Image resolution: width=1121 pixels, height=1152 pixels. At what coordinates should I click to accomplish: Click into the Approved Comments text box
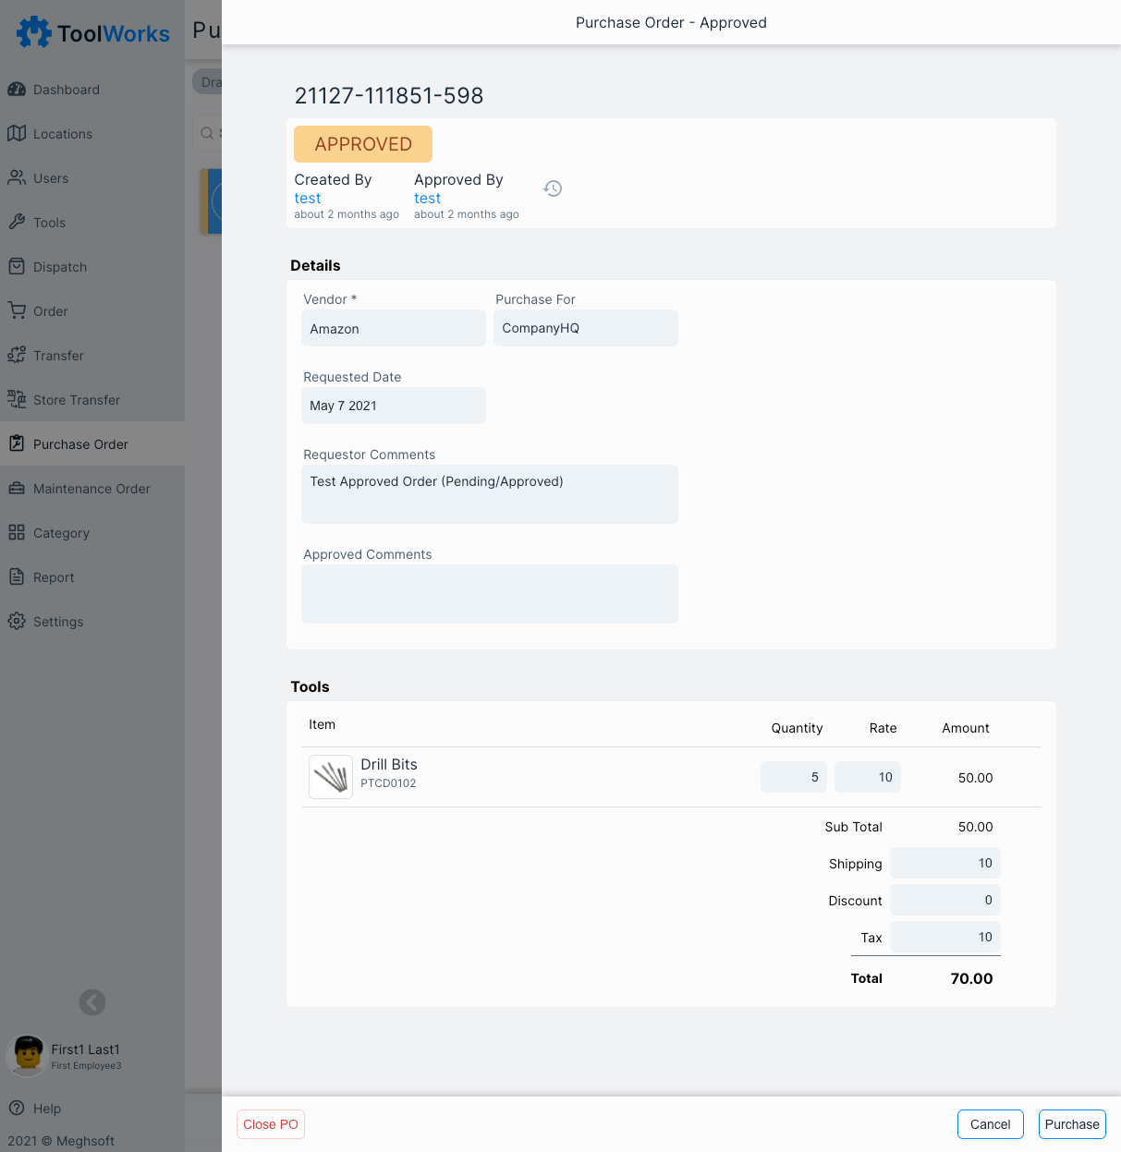[x=489, y=594]
